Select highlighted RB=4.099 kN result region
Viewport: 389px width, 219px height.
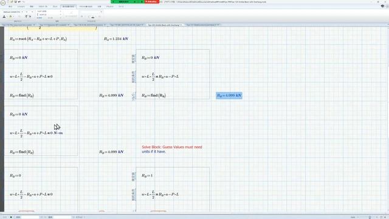point(229,96)
